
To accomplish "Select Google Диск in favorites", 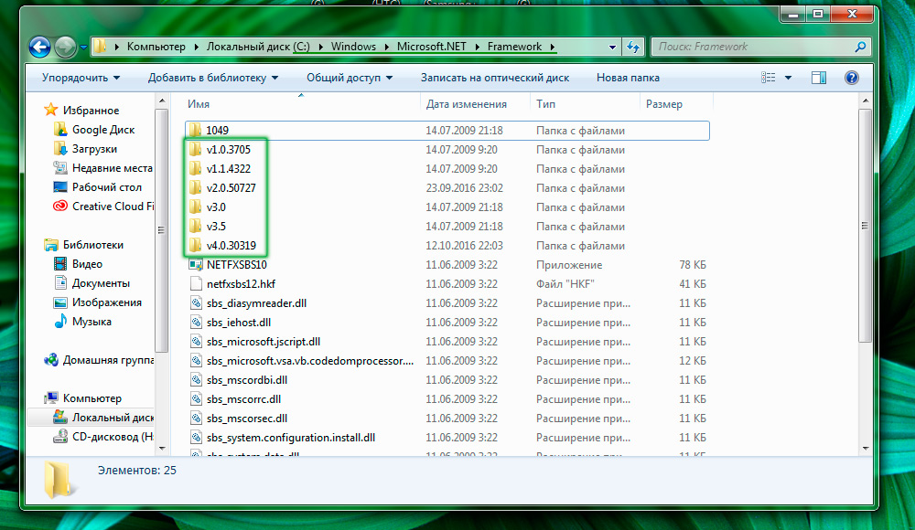I will [x=102, y=130].
